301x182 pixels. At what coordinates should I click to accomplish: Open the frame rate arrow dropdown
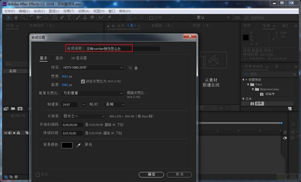point(83,104)
